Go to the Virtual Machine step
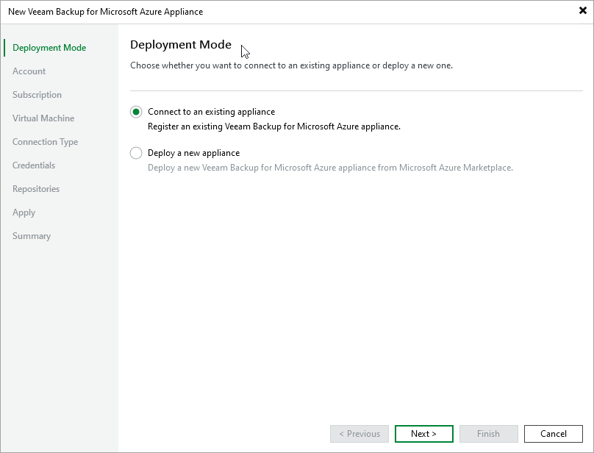Screen dimensions: 594x453 (x=43, y=118)
